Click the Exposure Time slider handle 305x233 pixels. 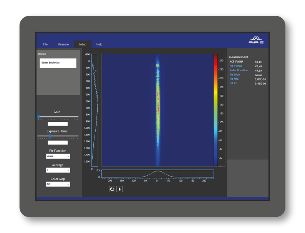tap(50, 136)
